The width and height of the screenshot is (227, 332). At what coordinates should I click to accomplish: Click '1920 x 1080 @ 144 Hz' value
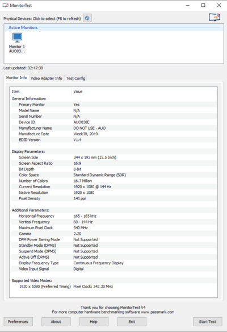93,186
